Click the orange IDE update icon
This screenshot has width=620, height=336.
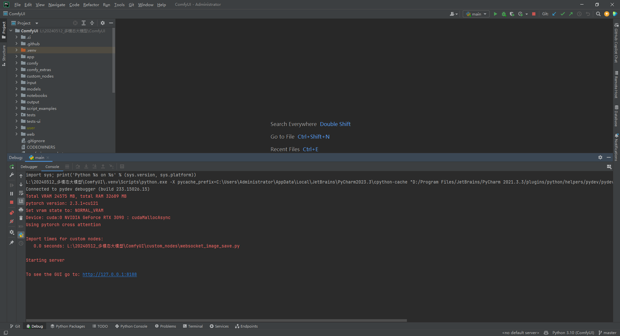(606, 14)
